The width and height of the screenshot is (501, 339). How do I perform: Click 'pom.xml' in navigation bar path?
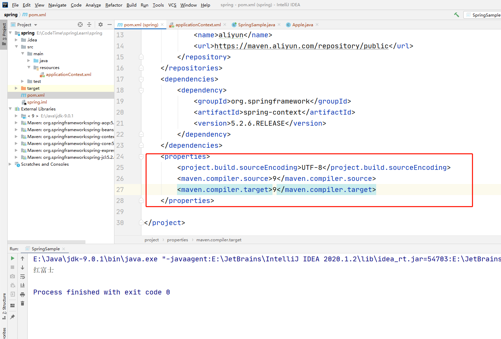pos(37,15)
